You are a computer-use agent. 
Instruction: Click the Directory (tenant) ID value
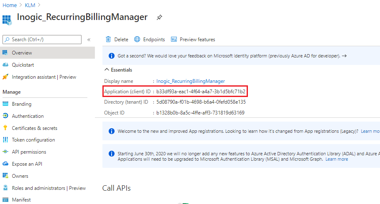click(201, 102)
